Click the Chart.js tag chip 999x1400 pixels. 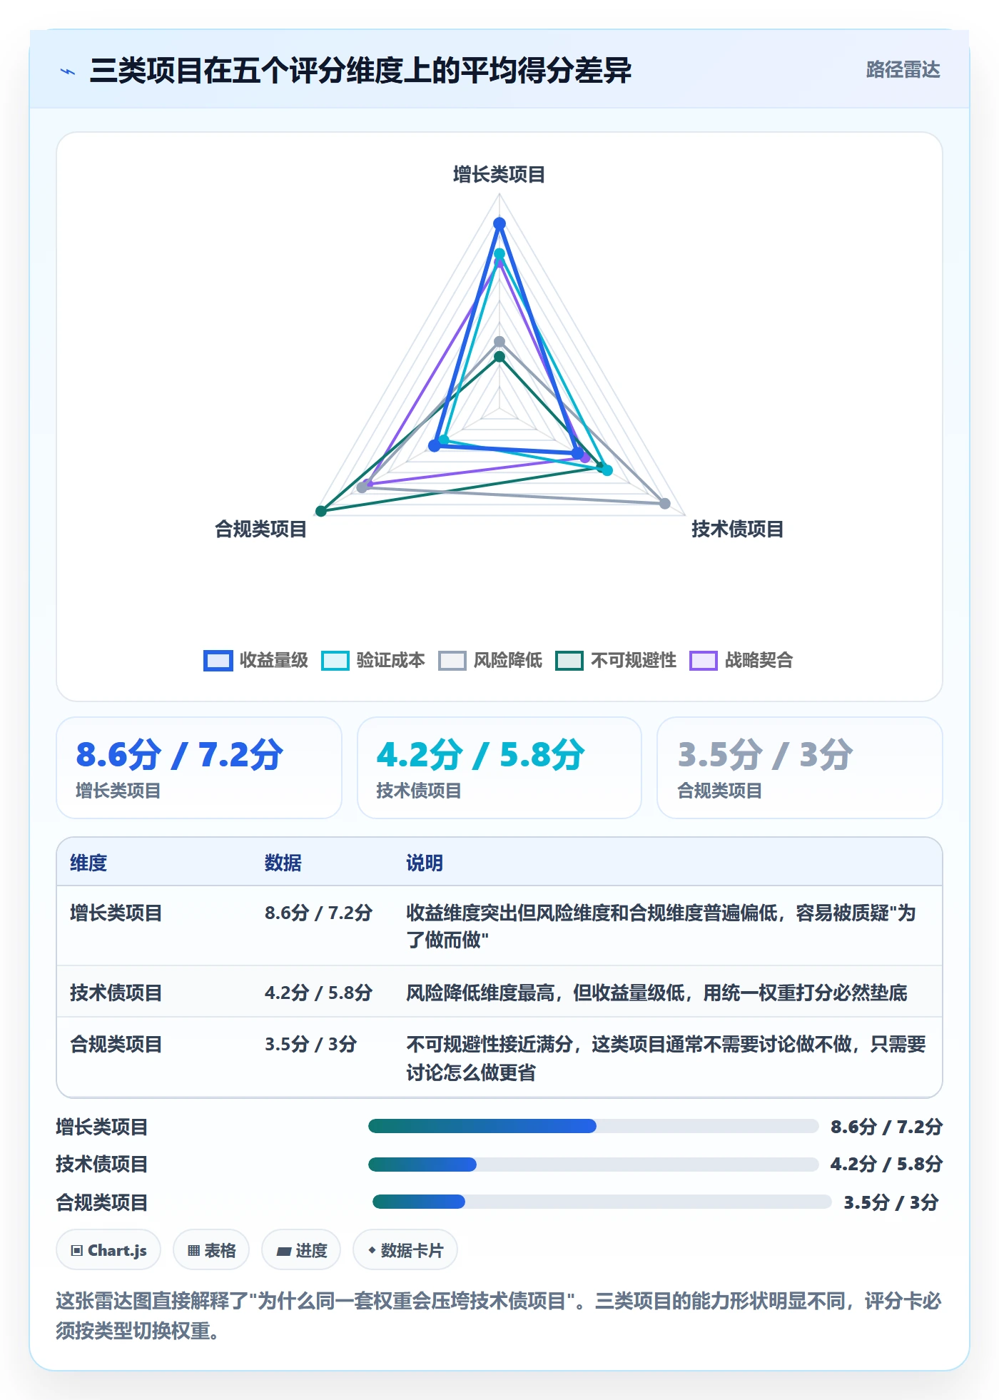(108, 1250)
